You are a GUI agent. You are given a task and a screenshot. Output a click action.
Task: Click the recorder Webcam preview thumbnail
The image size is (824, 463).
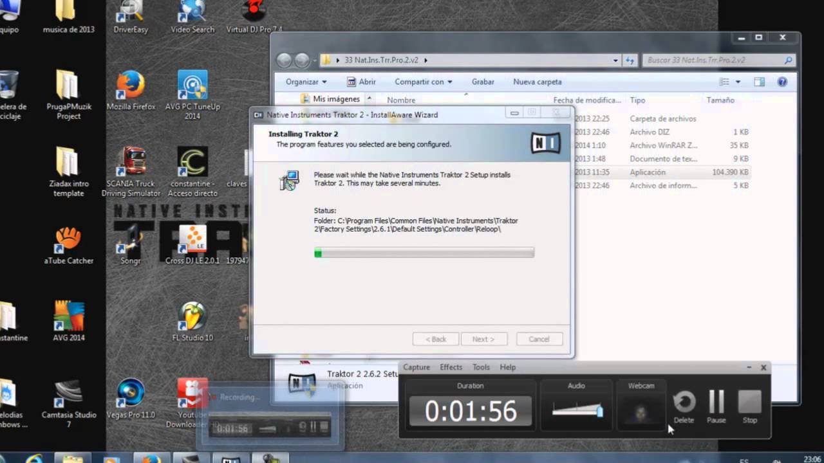(x=641, y=410)
